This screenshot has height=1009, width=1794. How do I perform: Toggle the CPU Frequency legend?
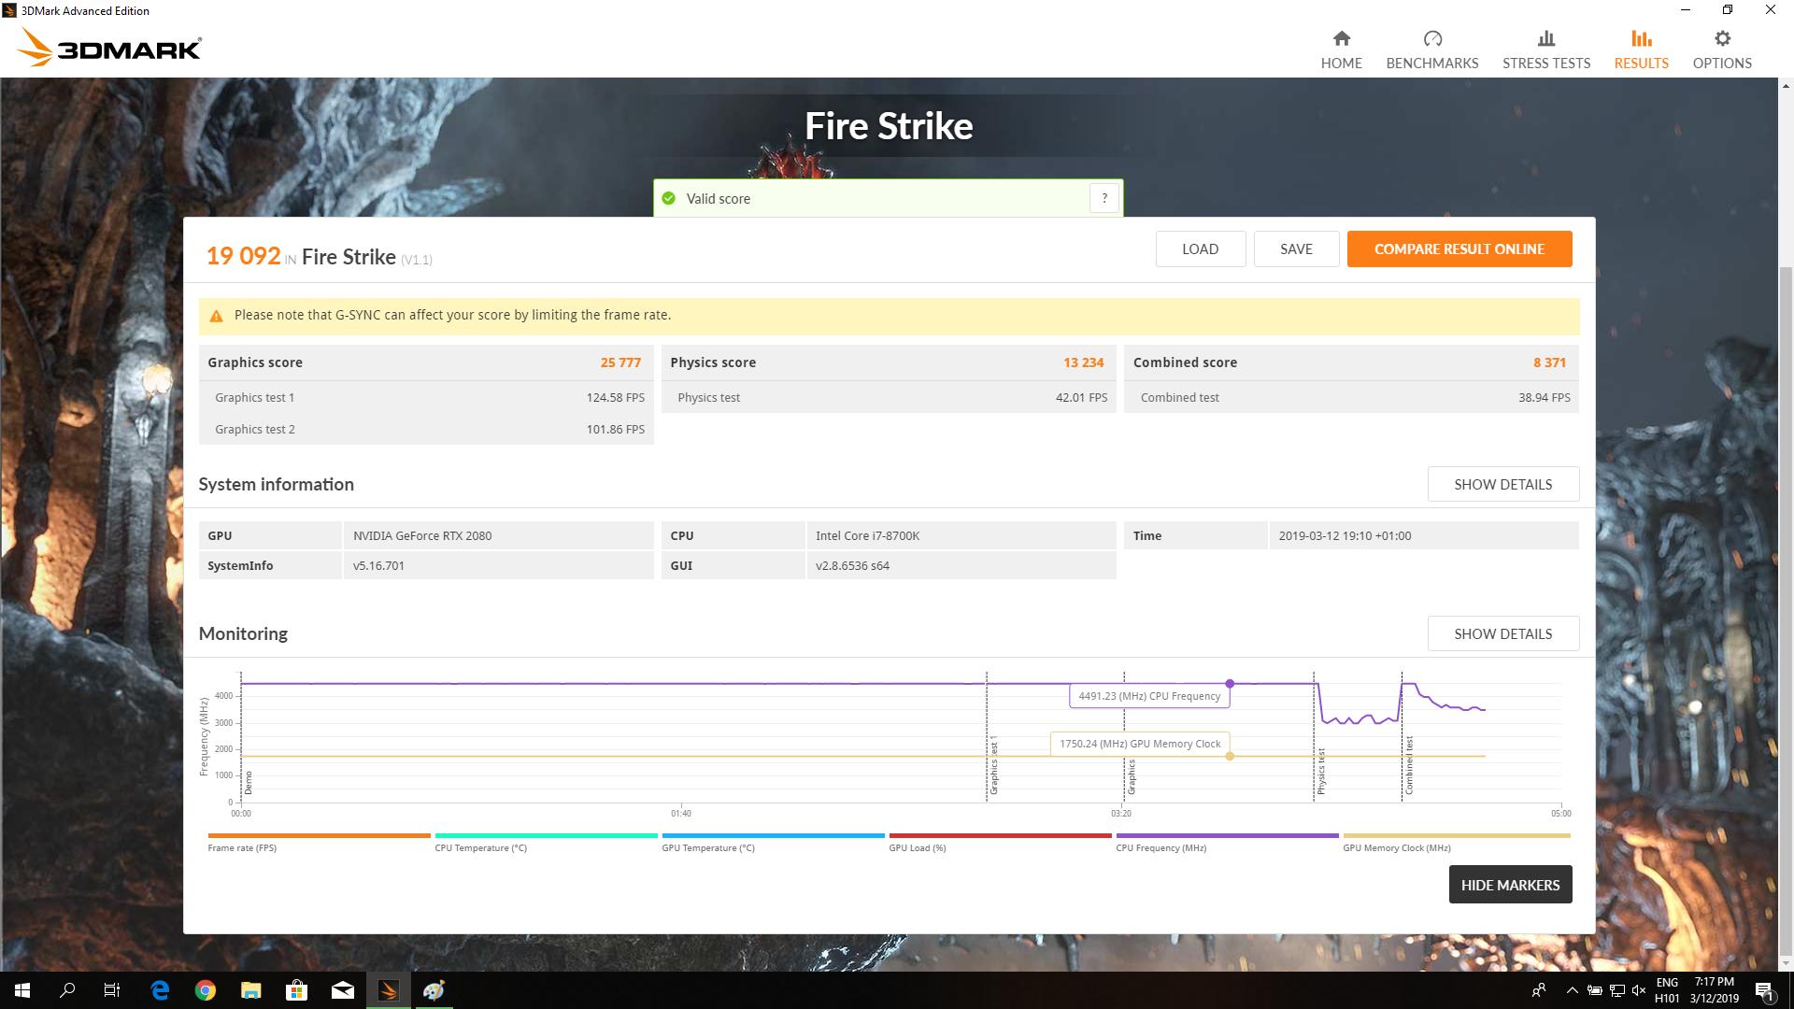[1227, 843]
